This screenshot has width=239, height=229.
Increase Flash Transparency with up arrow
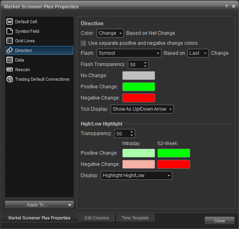[145, 63]
